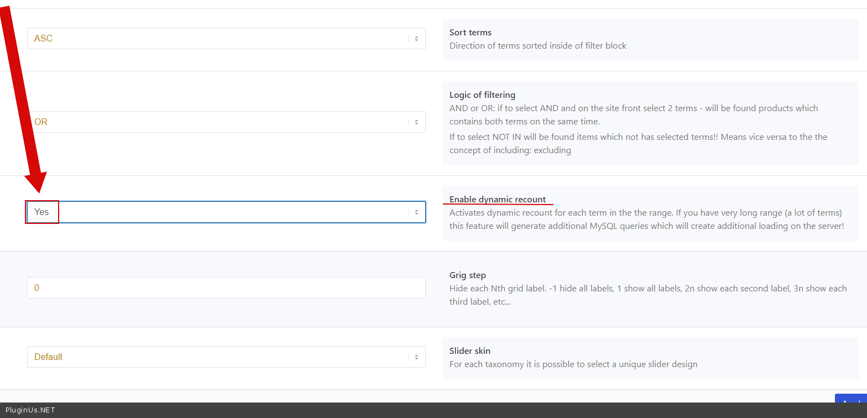Choose the Slider skin dropdown showing Default
Image resolution: width=867 pixels, height=418 pixels.
221,357
